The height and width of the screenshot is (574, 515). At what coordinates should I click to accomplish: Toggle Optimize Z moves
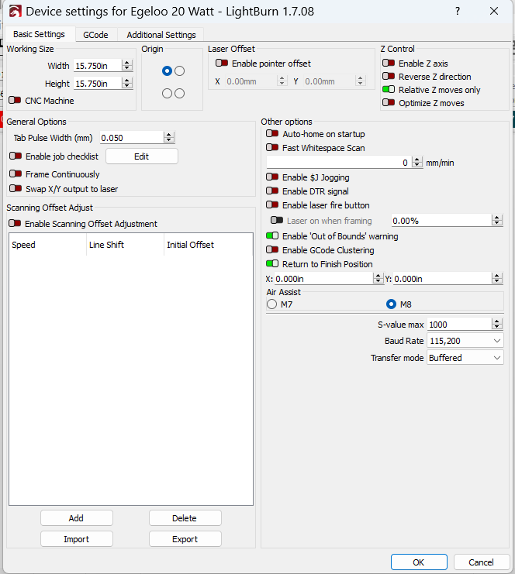tap(389, 102)
